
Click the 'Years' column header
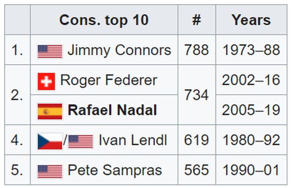(251, 20)
